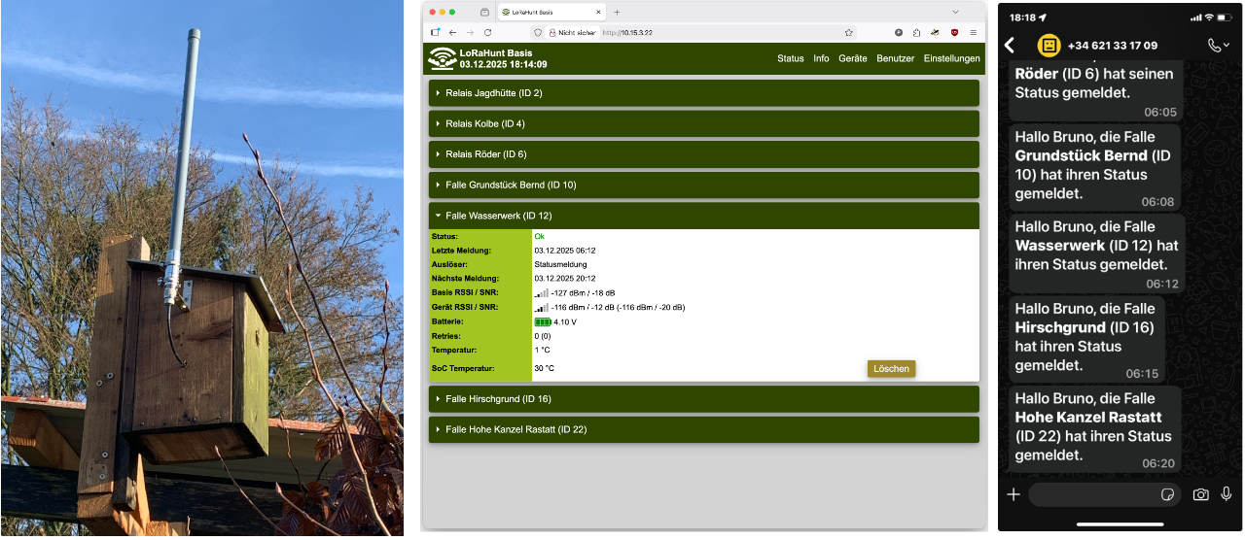Image resolution: width=1245 pixels, height=540 pixels.
Task: Tap the camera icon in the chat
Action: tap(1201, 494)
